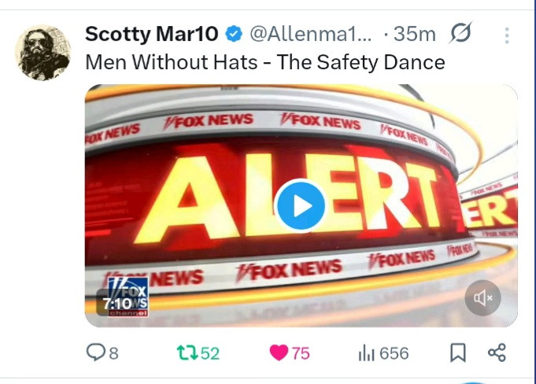Unmute the video with speaker icon
The image size is (536, 384).
click(x=482, y=298)
